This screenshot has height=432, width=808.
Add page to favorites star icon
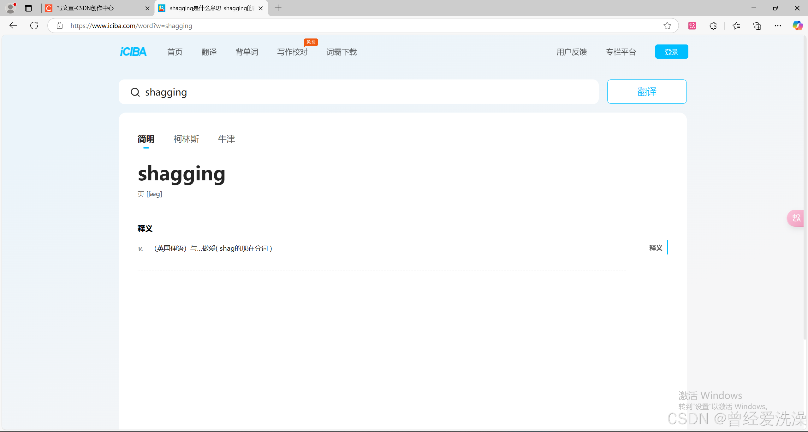click(667, 26)
